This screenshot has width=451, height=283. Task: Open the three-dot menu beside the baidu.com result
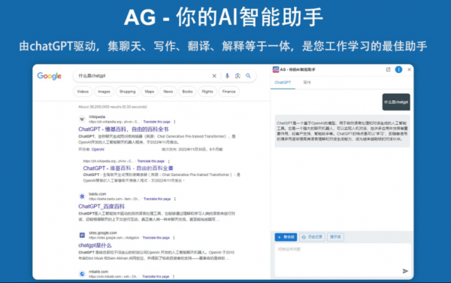pos(175,199)
